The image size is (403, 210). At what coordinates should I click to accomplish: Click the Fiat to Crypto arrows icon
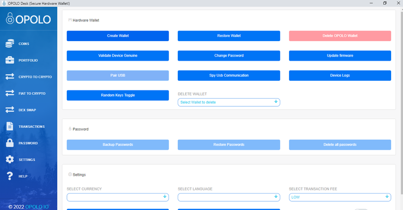click(10, 94)
